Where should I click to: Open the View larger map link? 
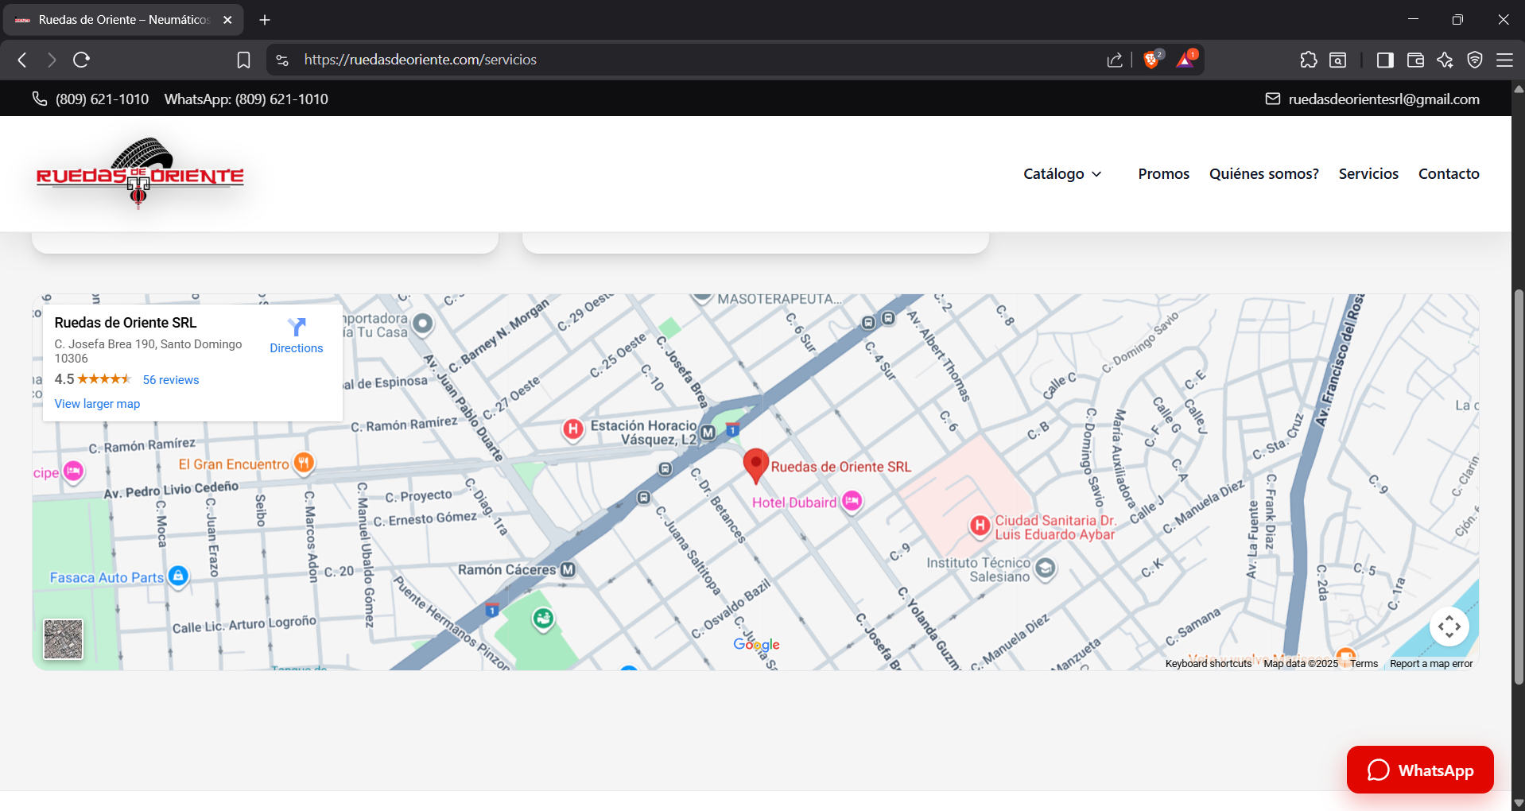pyautogui.click(x=97, y=404)
